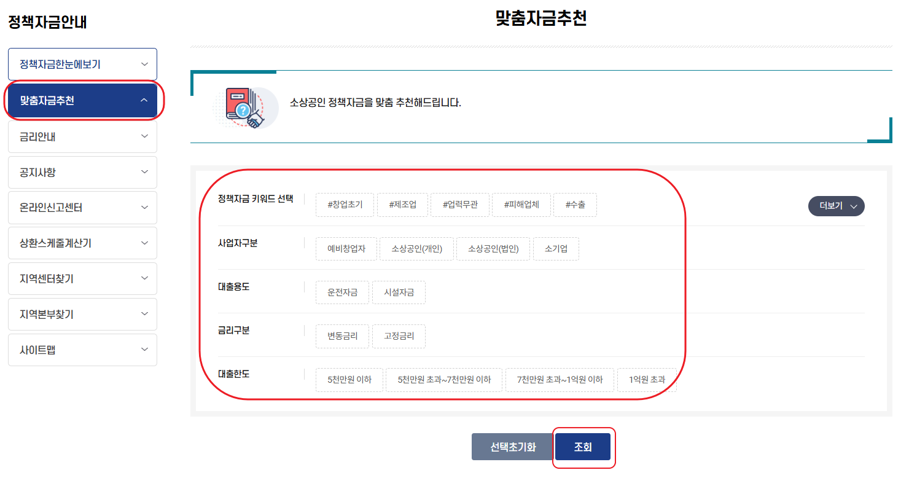Click the 조회 search button
This screenshot has height=486, width=909.
tap(583, 447)
